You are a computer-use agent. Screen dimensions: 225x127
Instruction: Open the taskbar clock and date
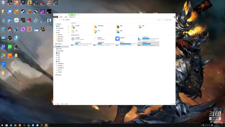point(217,125)
